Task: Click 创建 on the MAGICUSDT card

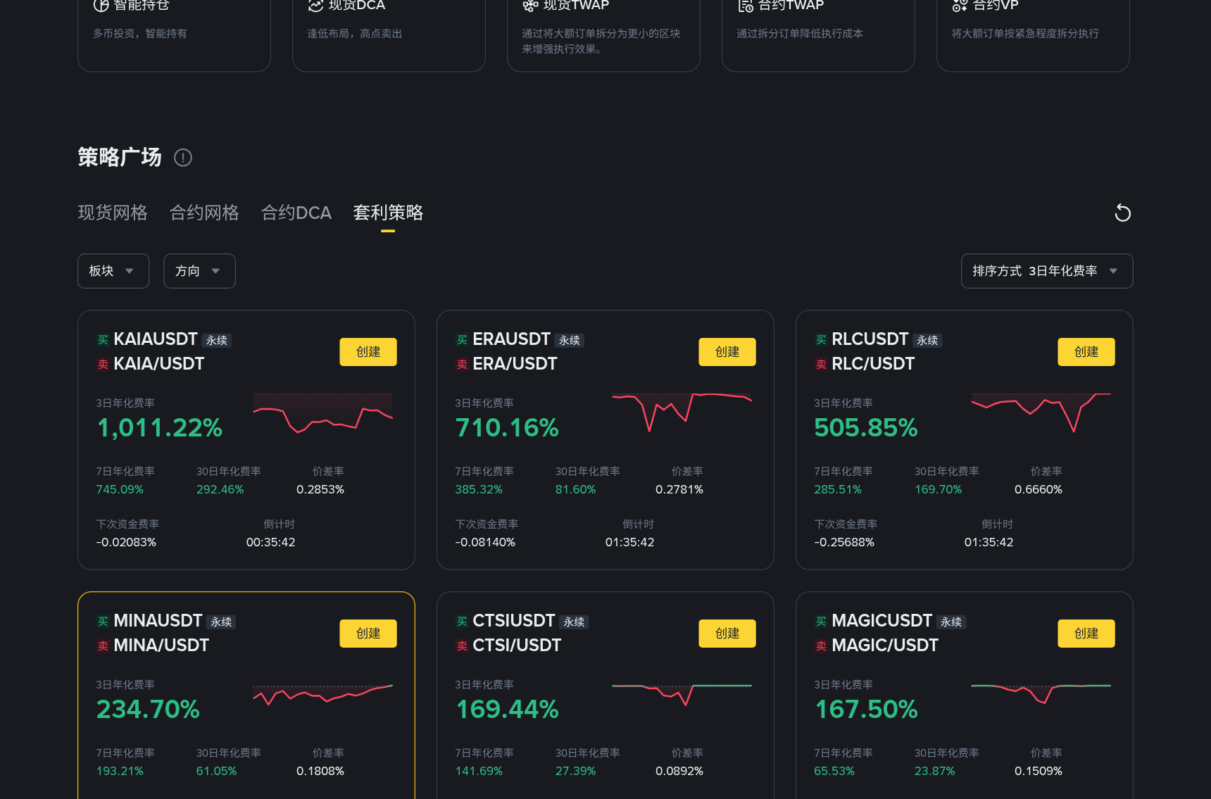Action: [1086, 634]
